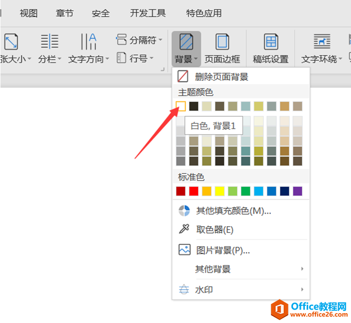Click the Text Direction (文字方向) icon
The height and width of the screenshot is (323, 351).
pos(88,41)
